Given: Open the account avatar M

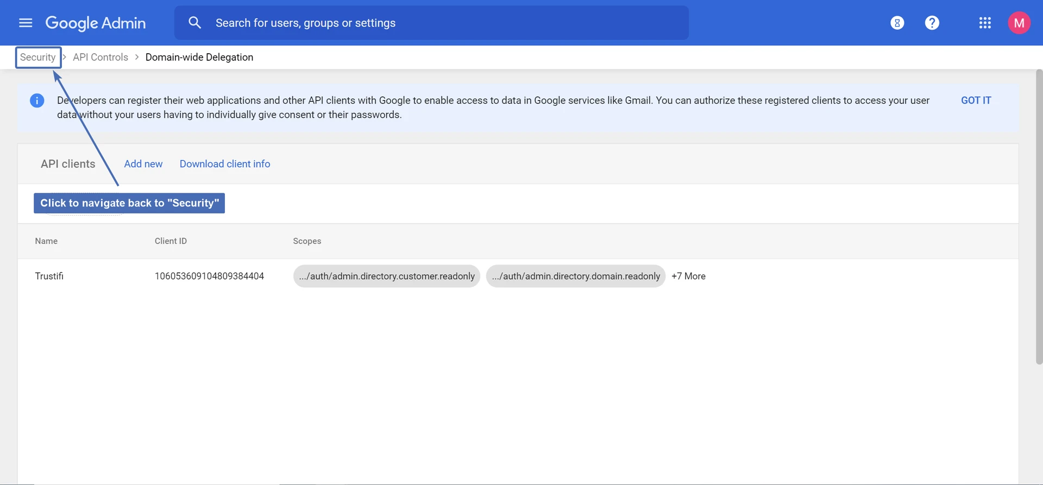Looking at the screenshot, I should click(x=1019, y=23).
